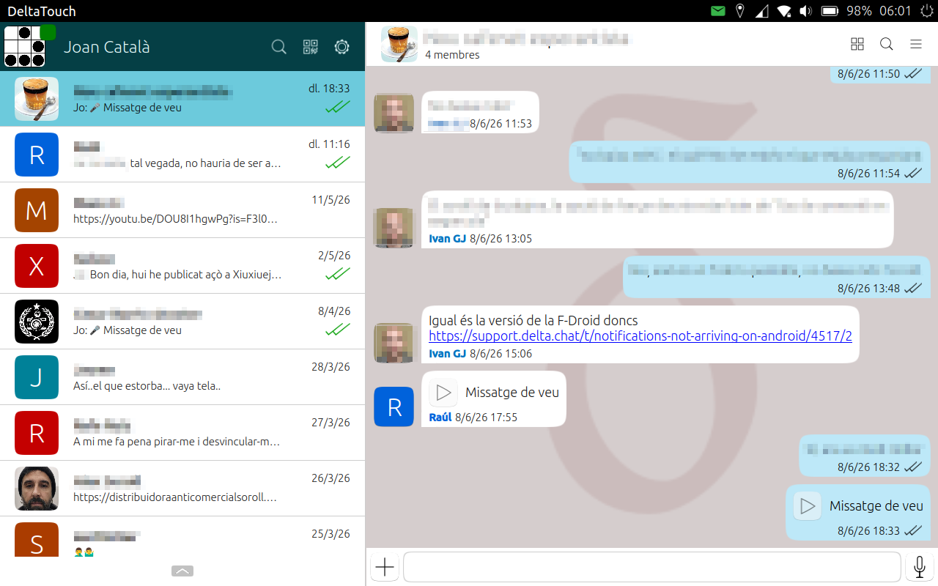This screenshot has width=938, height=586.
Task: Click the sent message at 18:32
Action: 865,456
